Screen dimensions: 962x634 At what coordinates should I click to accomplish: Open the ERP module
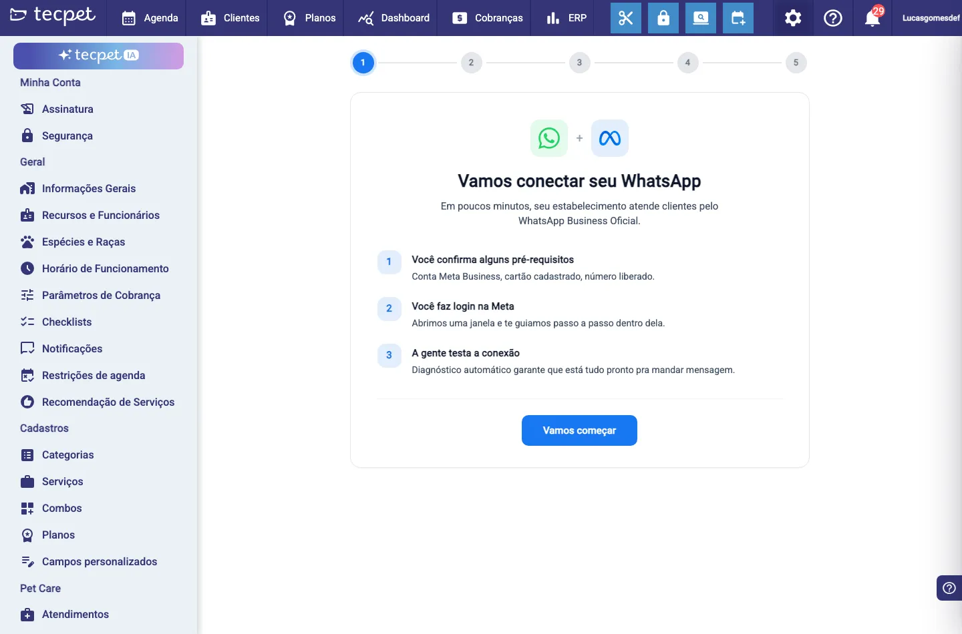(567, 18)
